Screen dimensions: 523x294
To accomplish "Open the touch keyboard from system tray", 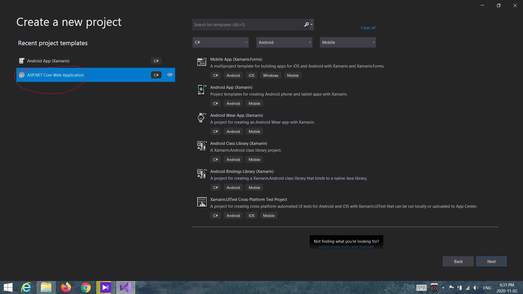I will tap(421, 288).
